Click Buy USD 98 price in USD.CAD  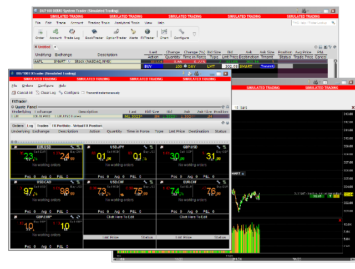tap(65, 191)
